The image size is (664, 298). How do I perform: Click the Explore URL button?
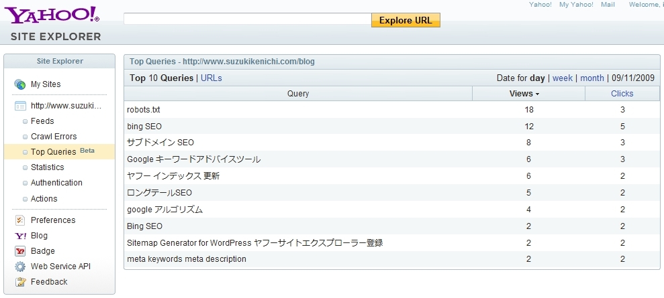(x=406, y=20)
